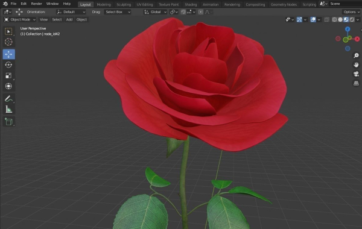The image size is (362, 229).
Task: Activate the Transform tool
Action: click(x=9, y=86)
